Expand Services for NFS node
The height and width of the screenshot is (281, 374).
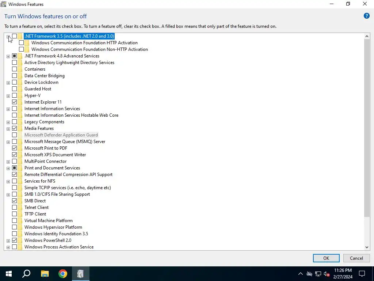(x=8, y=181)
